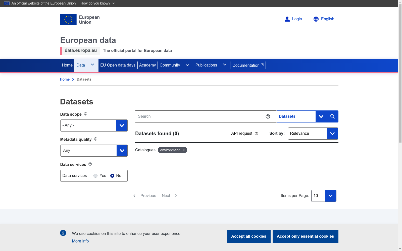The width and height of the screenshot is (402, 251).
Task: Select Yes for Data services
Action: click(95, 176)
